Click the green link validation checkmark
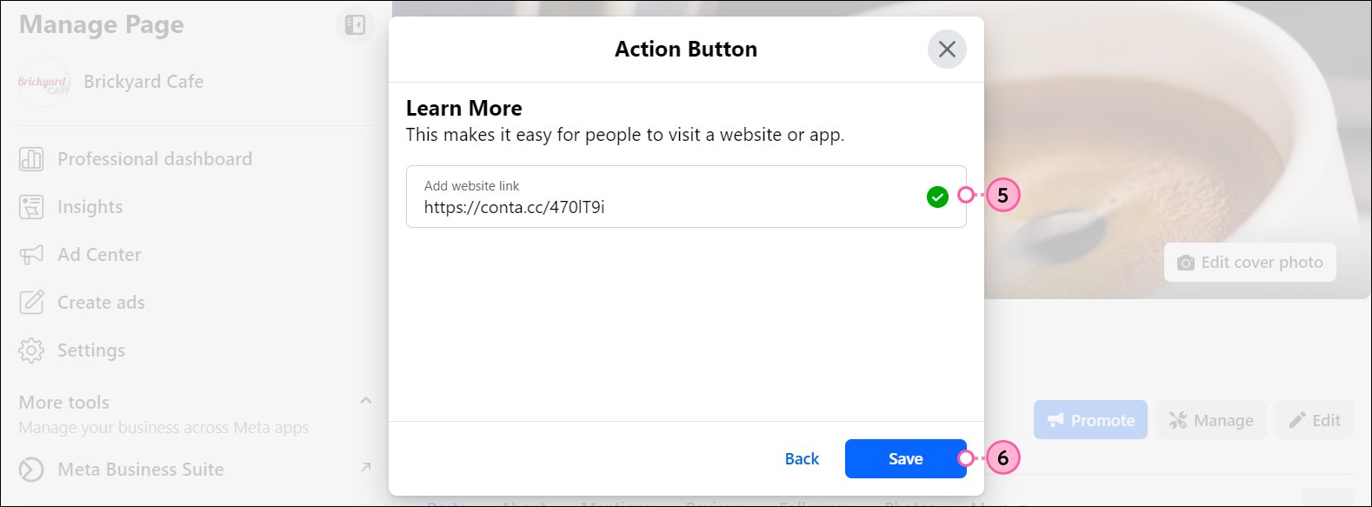The height and width of the screenshot is (507, 1372). pyautogui.click(x=937, y=197)
